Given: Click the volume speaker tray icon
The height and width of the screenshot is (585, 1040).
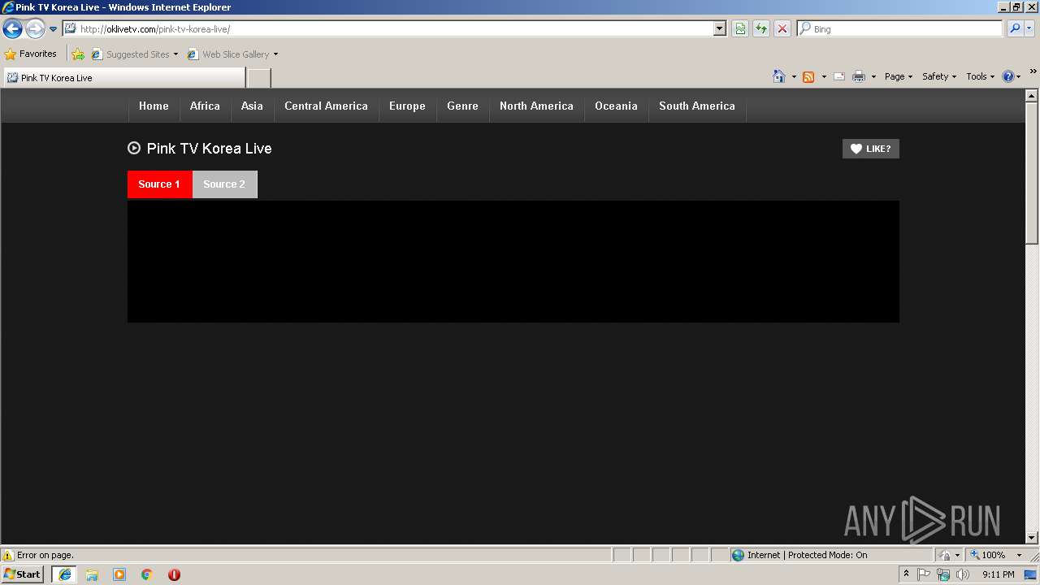Looking at the screenshot, I should point(963,574).
